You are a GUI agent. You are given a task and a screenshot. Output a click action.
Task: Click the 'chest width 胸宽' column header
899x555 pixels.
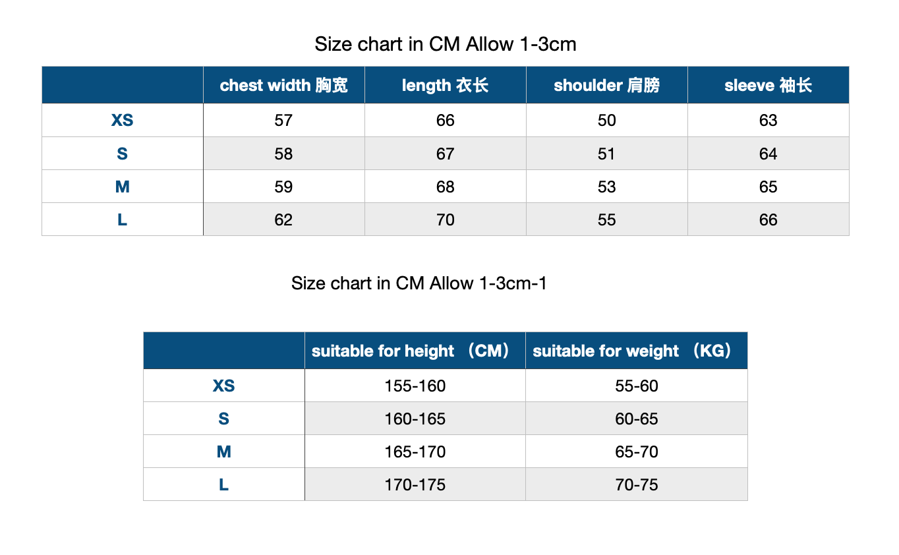pyautogui.click(x=283, y=85)
